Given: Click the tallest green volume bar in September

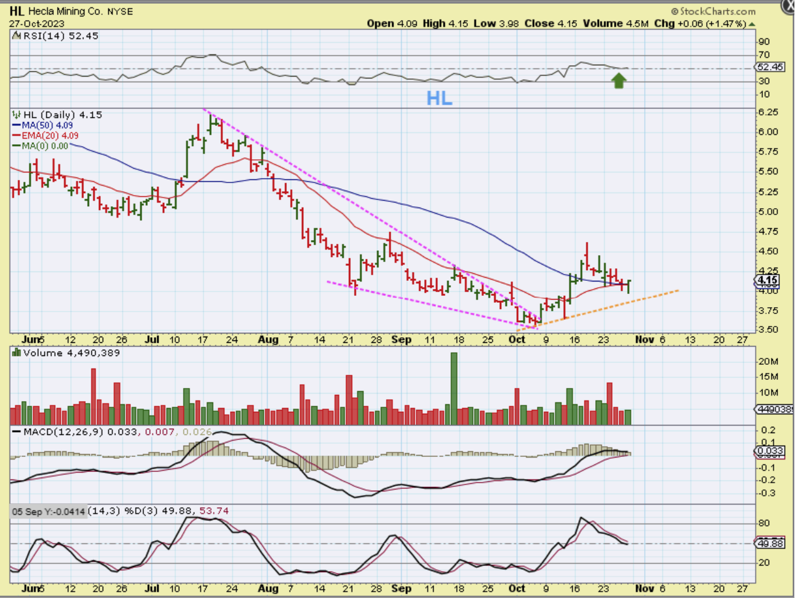Looking at the screenshot, I should coord(454,389).
